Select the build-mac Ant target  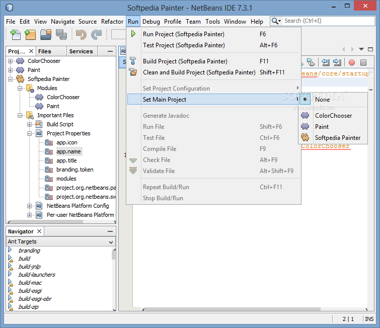coord(30,283)
